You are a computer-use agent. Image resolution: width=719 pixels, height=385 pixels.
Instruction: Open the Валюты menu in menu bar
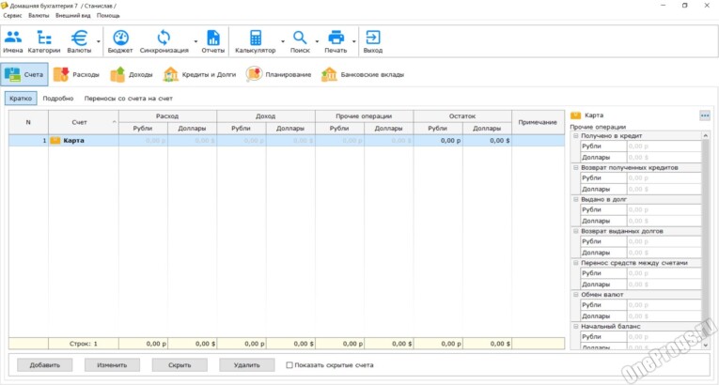click(39, 15)
